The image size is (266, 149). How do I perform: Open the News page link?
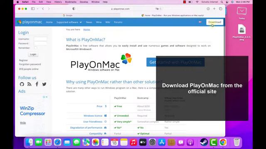coord(89,22)
